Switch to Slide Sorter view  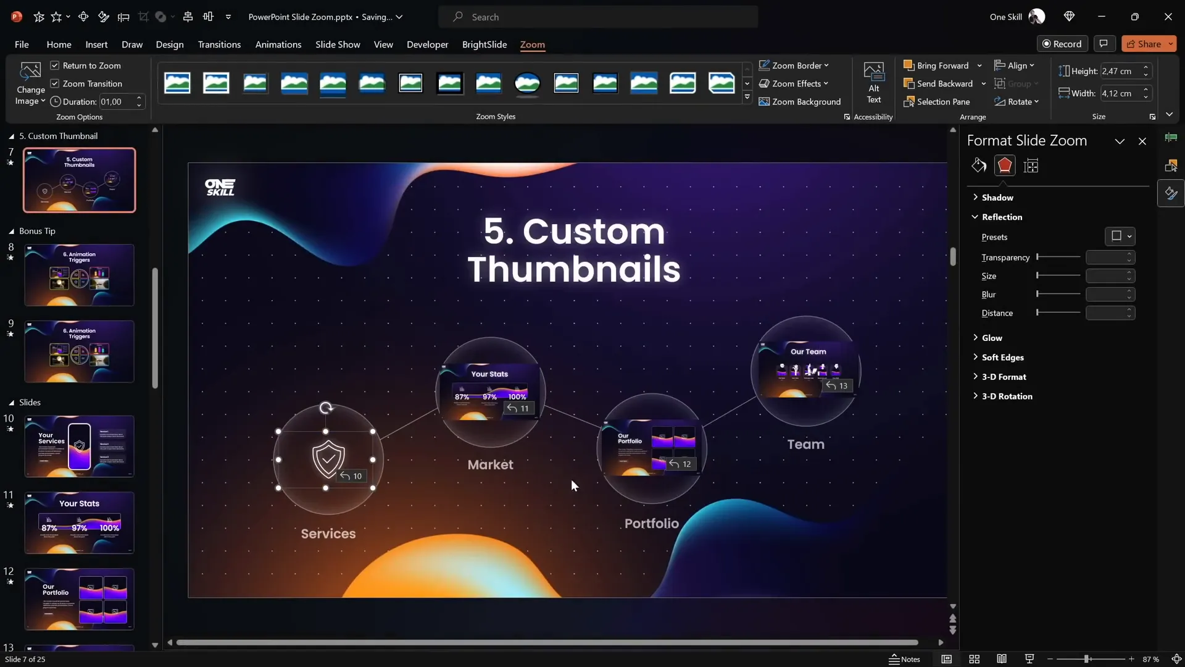pyautogui.click(x=974, y=659)
